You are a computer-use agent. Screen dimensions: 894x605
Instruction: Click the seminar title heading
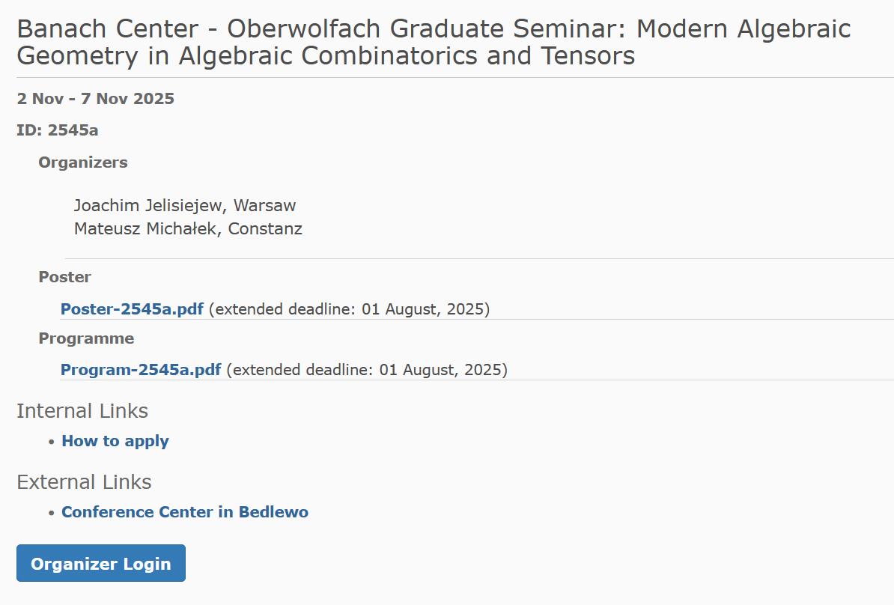click(434, 42)
